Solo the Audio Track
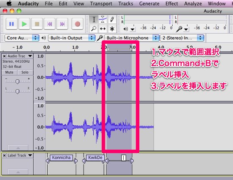Screen dimensions: 233x180 coord(25,72)
